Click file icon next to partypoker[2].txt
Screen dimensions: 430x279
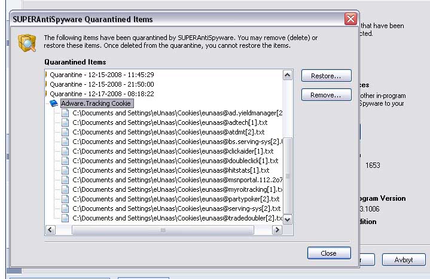(65, 199)
